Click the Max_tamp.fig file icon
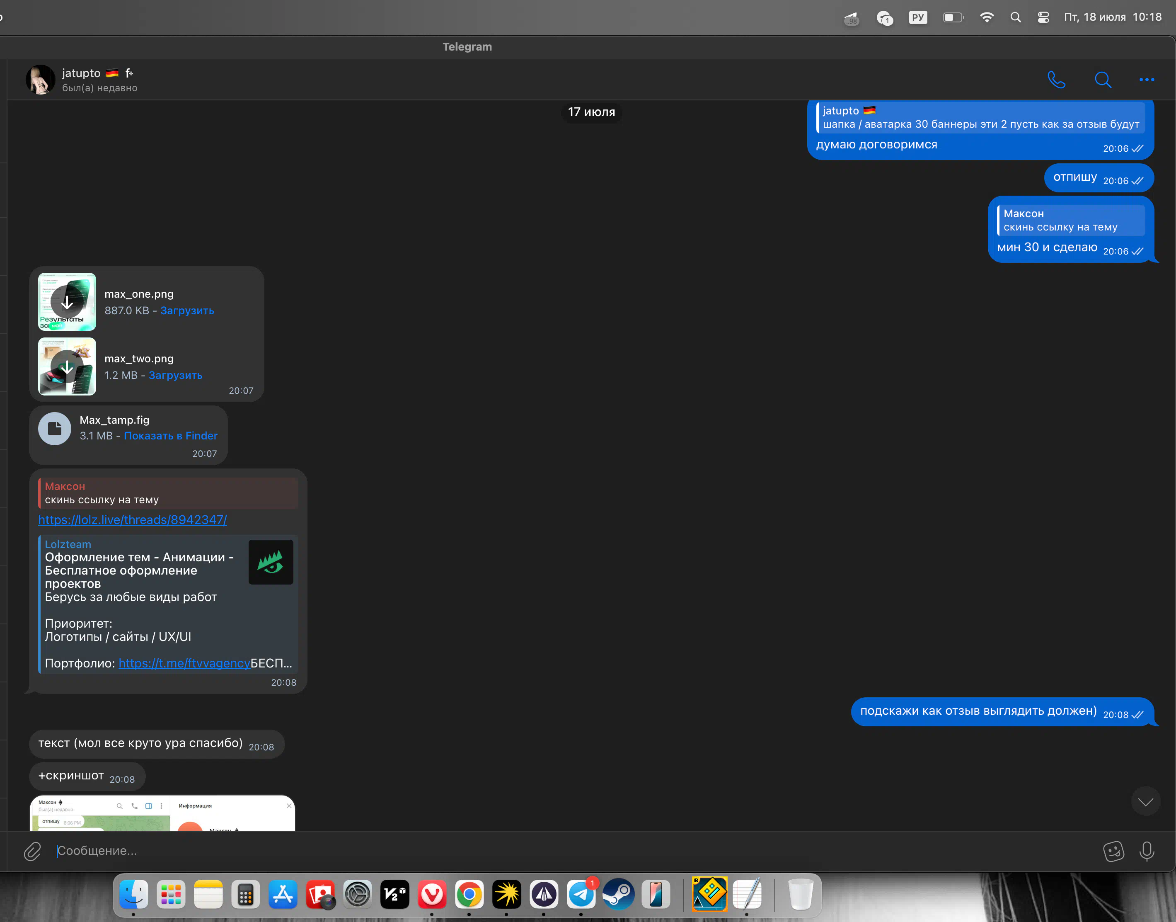 click(54, 429)
